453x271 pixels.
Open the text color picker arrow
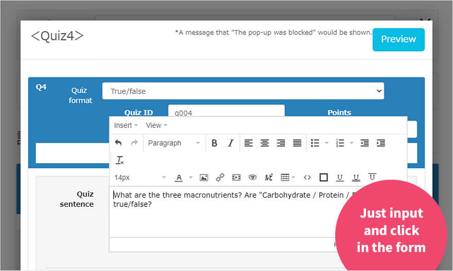coord(191,178)
